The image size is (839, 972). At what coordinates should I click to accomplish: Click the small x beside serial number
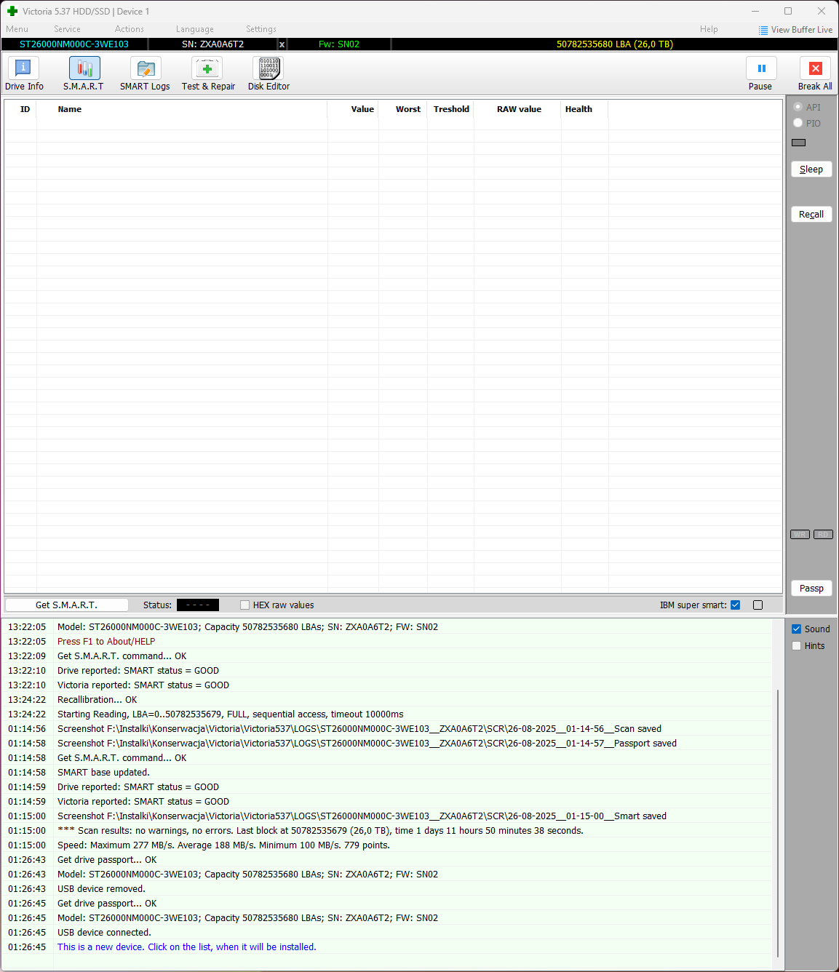pos(282,44)
